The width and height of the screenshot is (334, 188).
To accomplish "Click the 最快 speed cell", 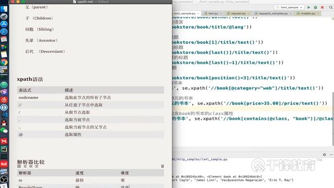I will click(79, 180).
